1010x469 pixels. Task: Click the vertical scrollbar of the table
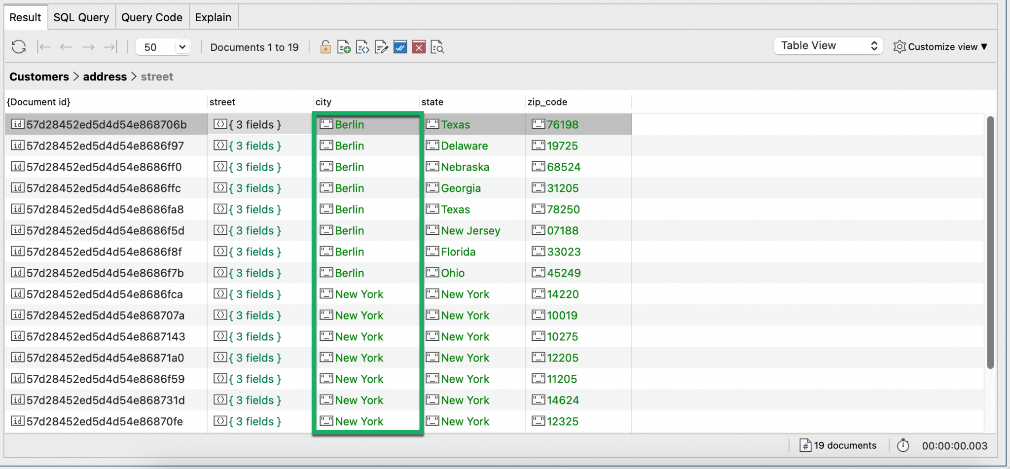[x=990, y=242]
